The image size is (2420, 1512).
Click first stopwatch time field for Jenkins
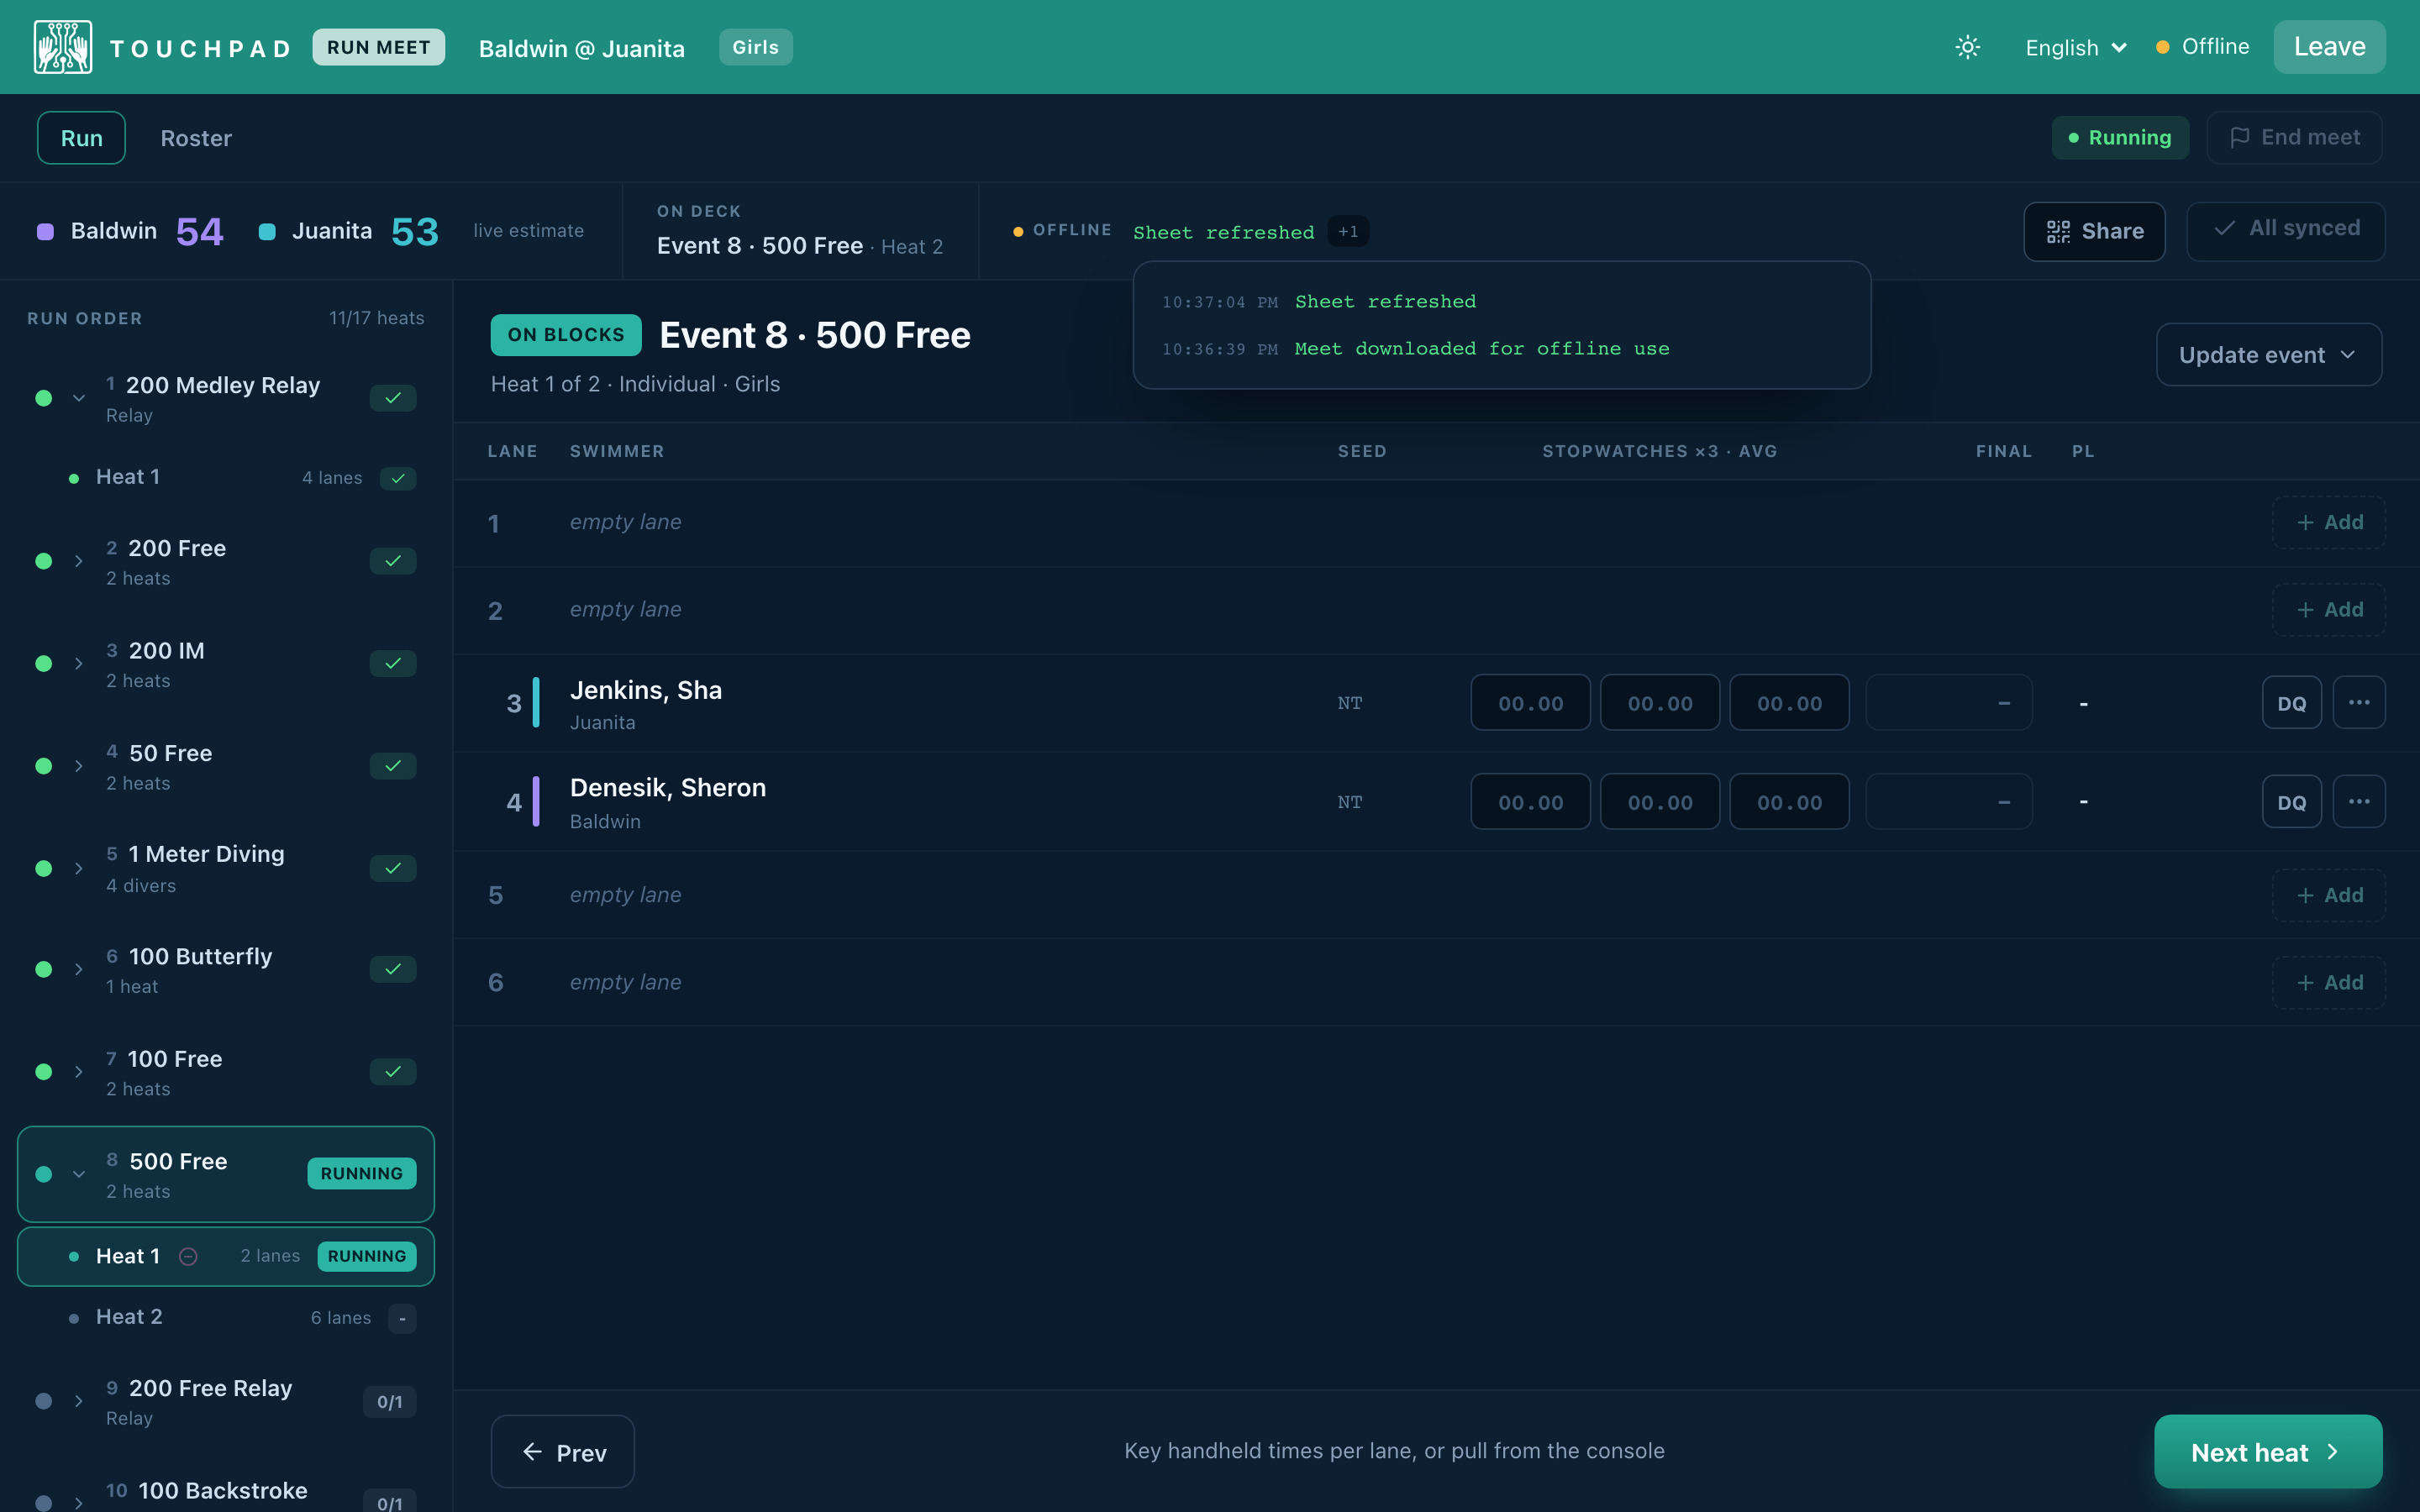(x=1530, y=702)
